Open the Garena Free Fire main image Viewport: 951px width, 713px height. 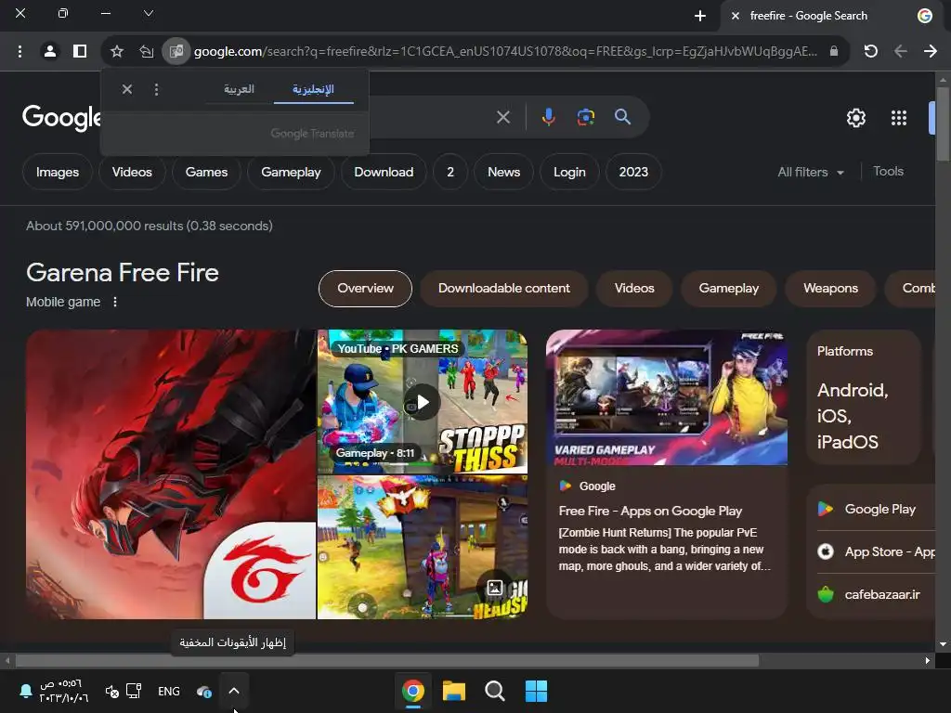coord(171,474)
